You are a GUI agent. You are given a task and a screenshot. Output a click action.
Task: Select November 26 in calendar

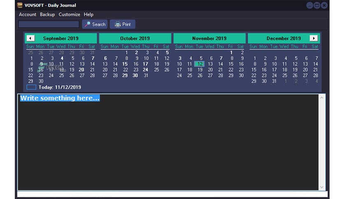click(200, 75)
